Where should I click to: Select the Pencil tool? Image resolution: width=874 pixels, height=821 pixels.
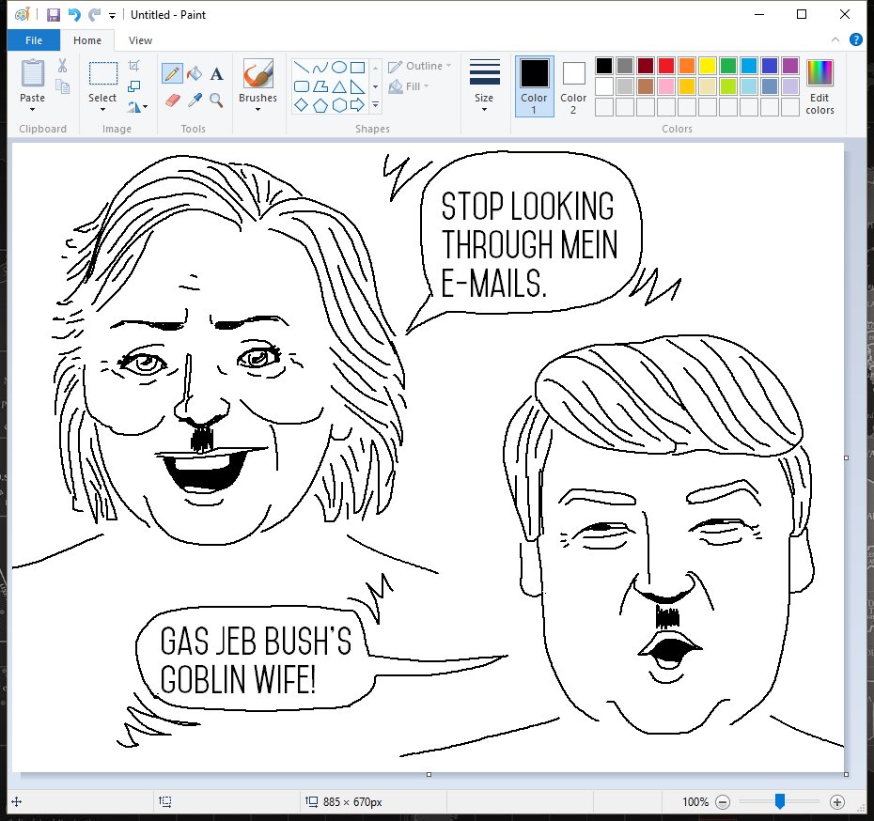pyautogui.click(x=172, y=73)
